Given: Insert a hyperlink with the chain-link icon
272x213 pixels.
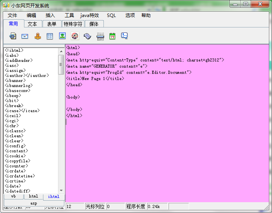Looking at the screenshot, I should pyautogui.click(x=13, y=36).
